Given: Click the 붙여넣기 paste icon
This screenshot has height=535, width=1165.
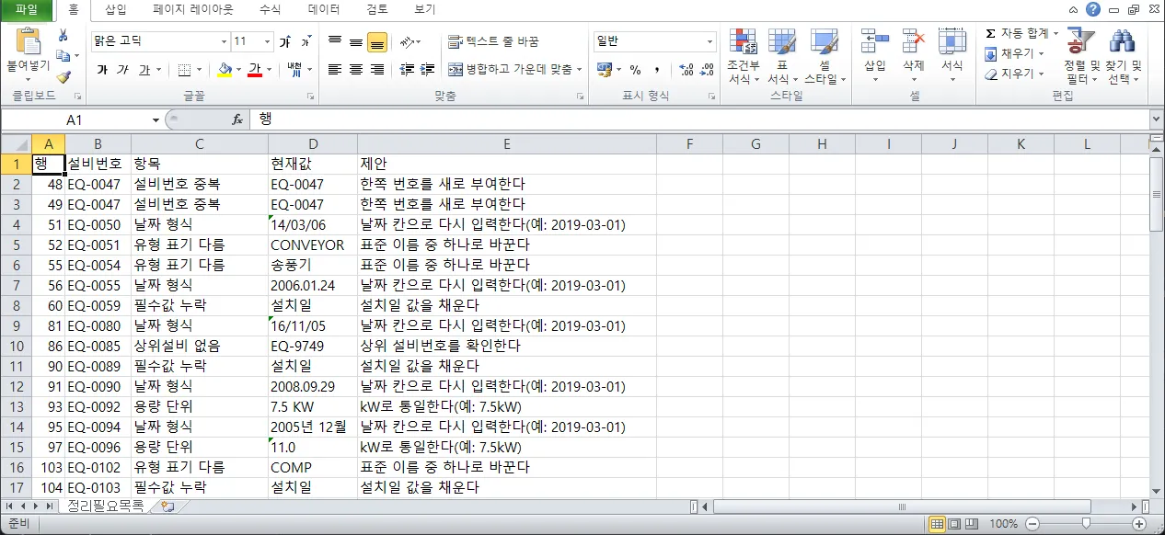Looking at the screenshot, I should 29,42.
